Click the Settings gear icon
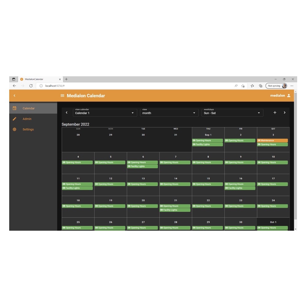 pyautogui.click(x=14, y=130)
